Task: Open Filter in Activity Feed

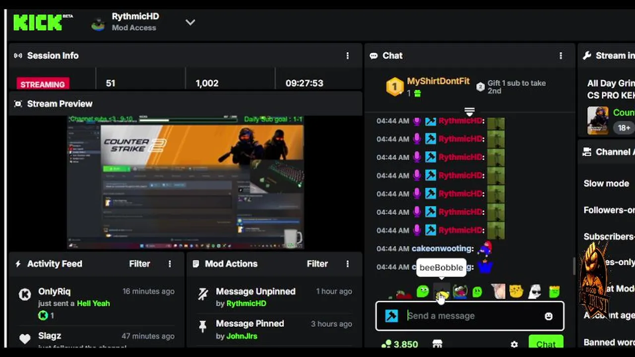Action: 139,264
